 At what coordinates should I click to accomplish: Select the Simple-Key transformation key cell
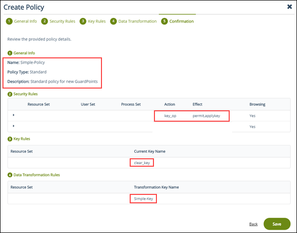point(144,198)
